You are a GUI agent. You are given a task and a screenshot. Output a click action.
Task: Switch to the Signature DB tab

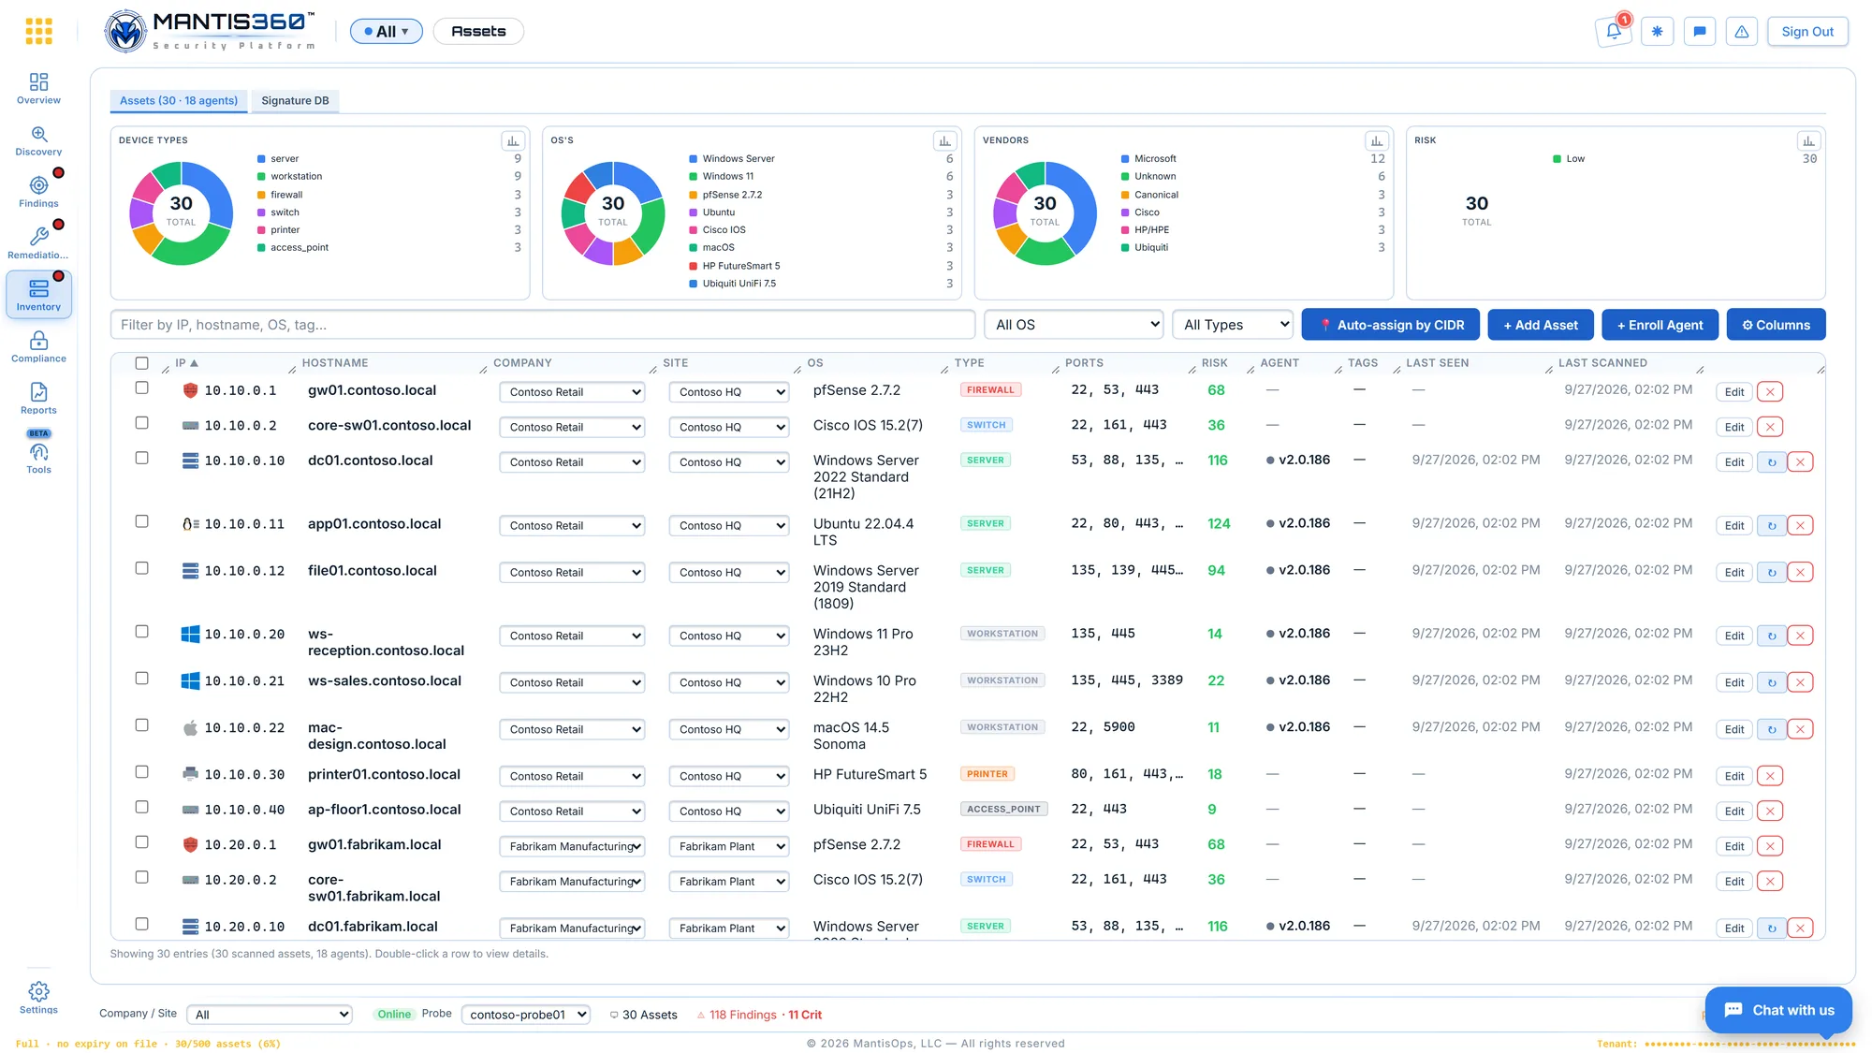coord(295,101)
